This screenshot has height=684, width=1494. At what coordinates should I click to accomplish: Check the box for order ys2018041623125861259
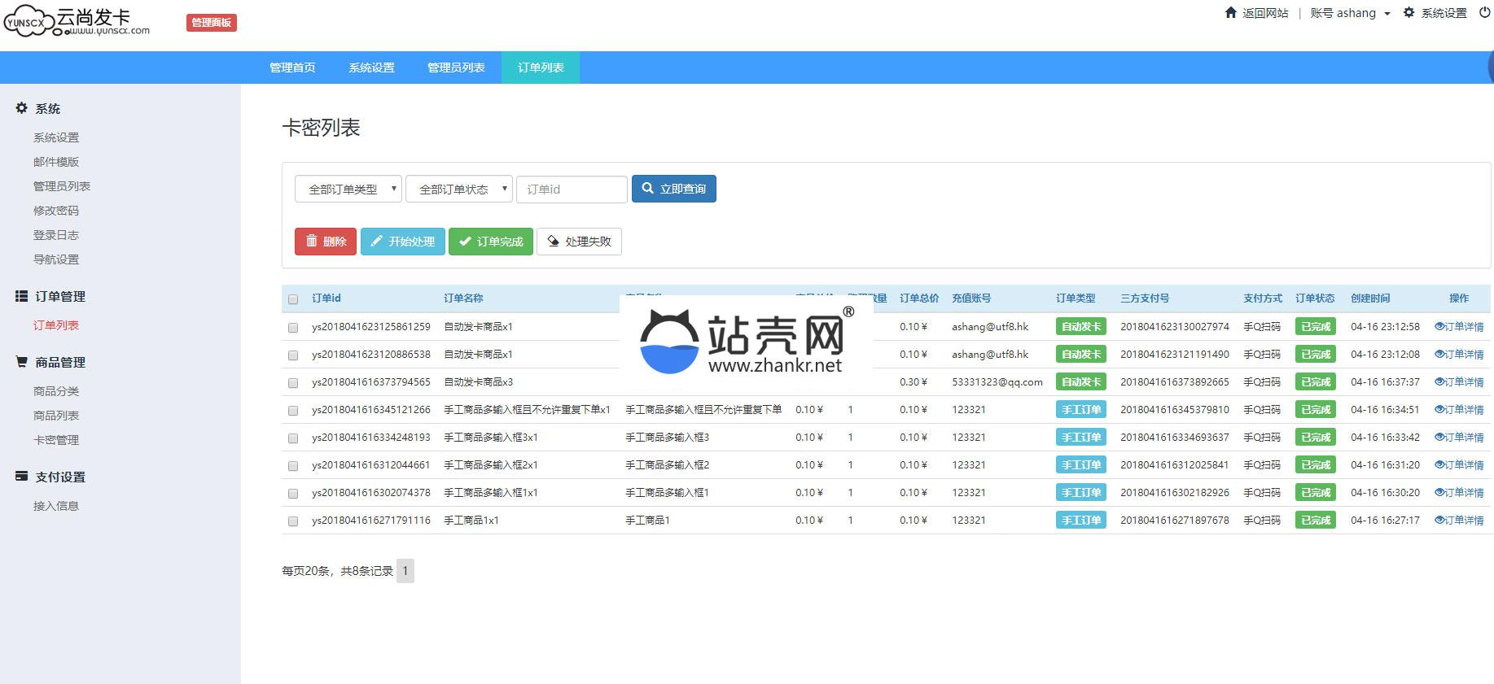coord(293,327)
